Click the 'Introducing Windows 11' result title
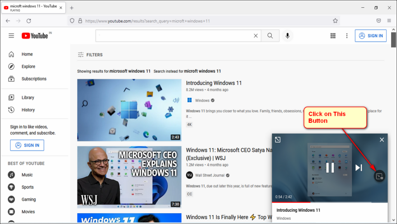Viewport: 397px width, 224px height. coord(214,83)
